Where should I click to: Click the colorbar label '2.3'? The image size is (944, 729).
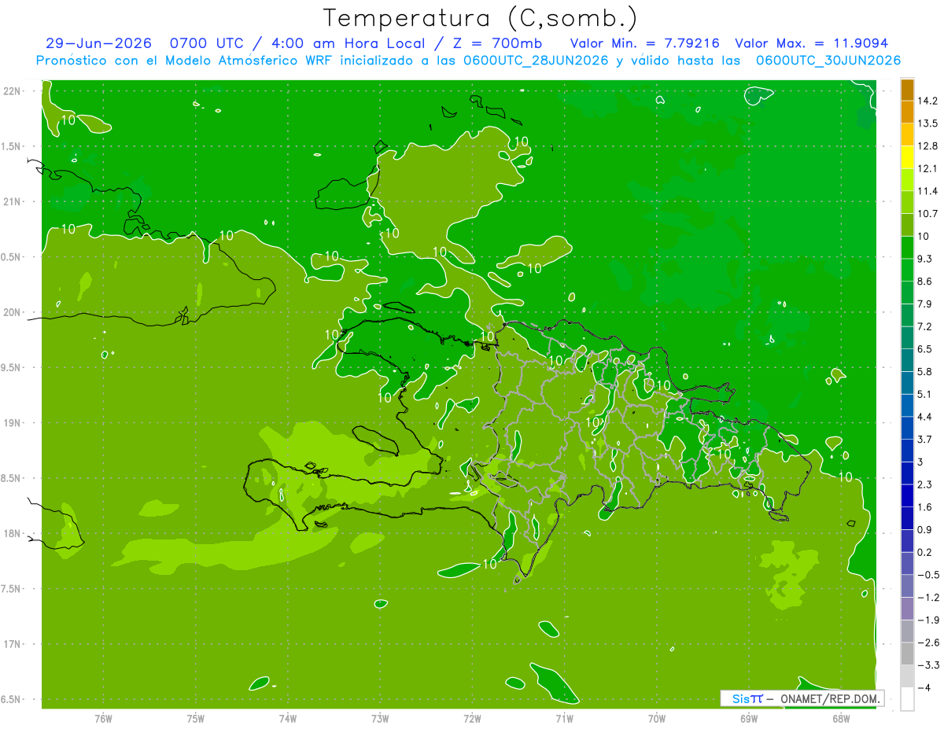(925, 484)
